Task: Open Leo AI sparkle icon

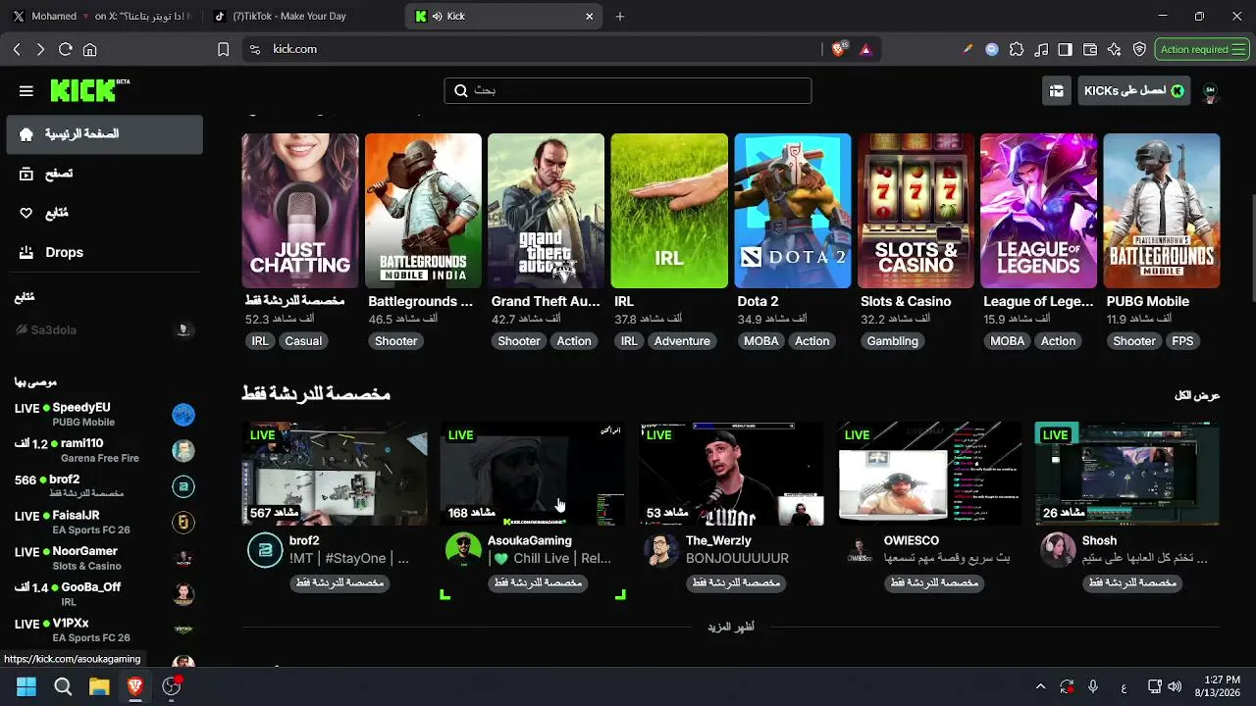Action: (x=1115, y=49)
